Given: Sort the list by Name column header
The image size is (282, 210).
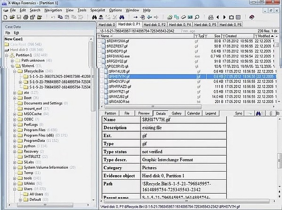Looking at the screenshot, I should (145, 36).
